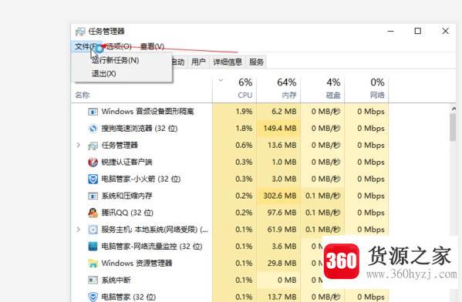The image size is (462, 302).
Task: Expand 服务主机: 本地系统 process group
Action: point(78,230)
